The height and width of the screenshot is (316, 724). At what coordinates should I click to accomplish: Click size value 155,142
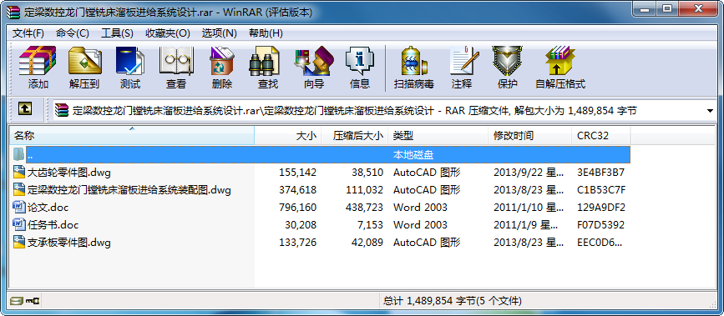[298, 173]
